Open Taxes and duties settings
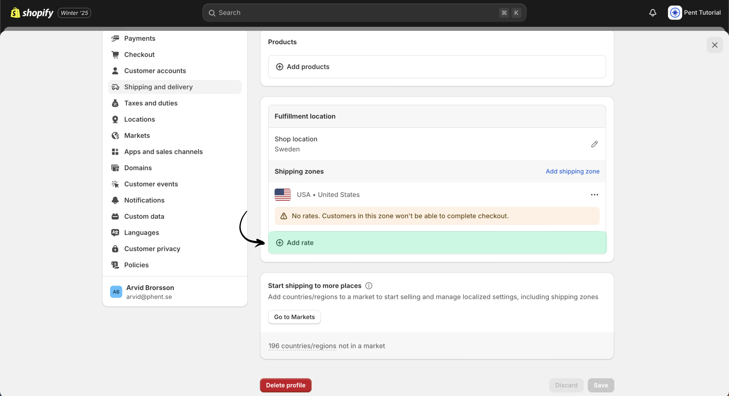 [175, 103]
